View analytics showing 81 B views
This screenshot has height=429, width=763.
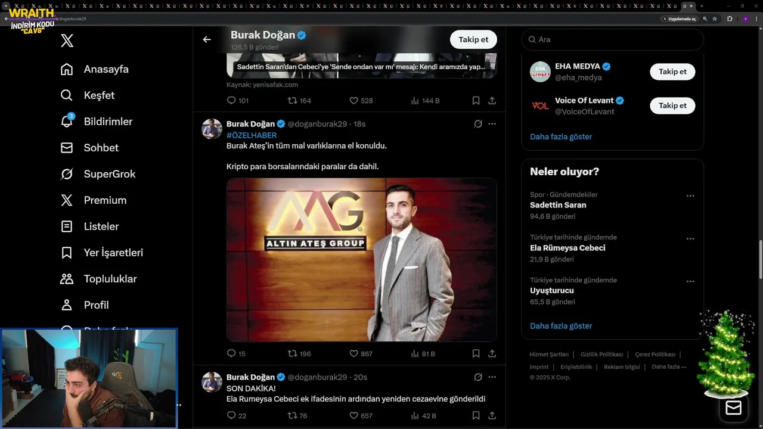pyautogui.click(x=423, y=353)
